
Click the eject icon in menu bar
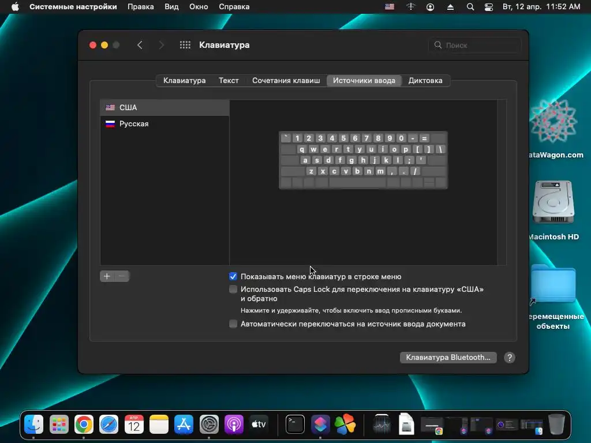450,7
